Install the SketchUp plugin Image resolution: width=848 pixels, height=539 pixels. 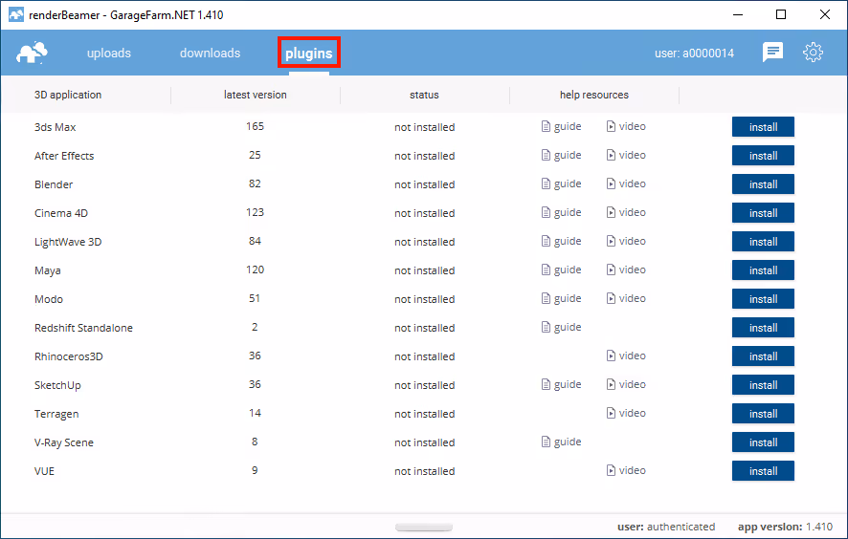[763, 384]
